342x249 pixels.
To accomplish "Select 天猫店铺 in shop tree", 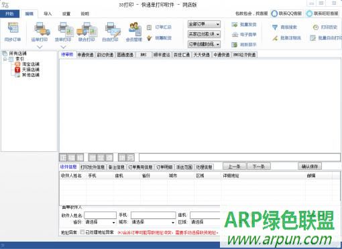I will [x=31, y=70].
